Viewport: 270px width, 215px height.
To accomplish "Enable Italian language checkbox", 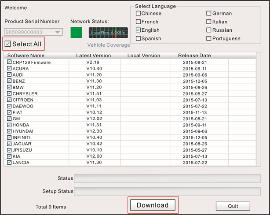I will (x=209, y=22).
